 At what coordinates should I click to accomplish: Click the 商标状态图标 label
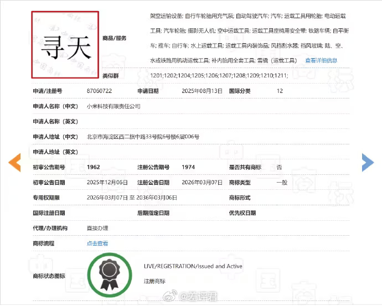pyautogui.click(x=49, y=276)
